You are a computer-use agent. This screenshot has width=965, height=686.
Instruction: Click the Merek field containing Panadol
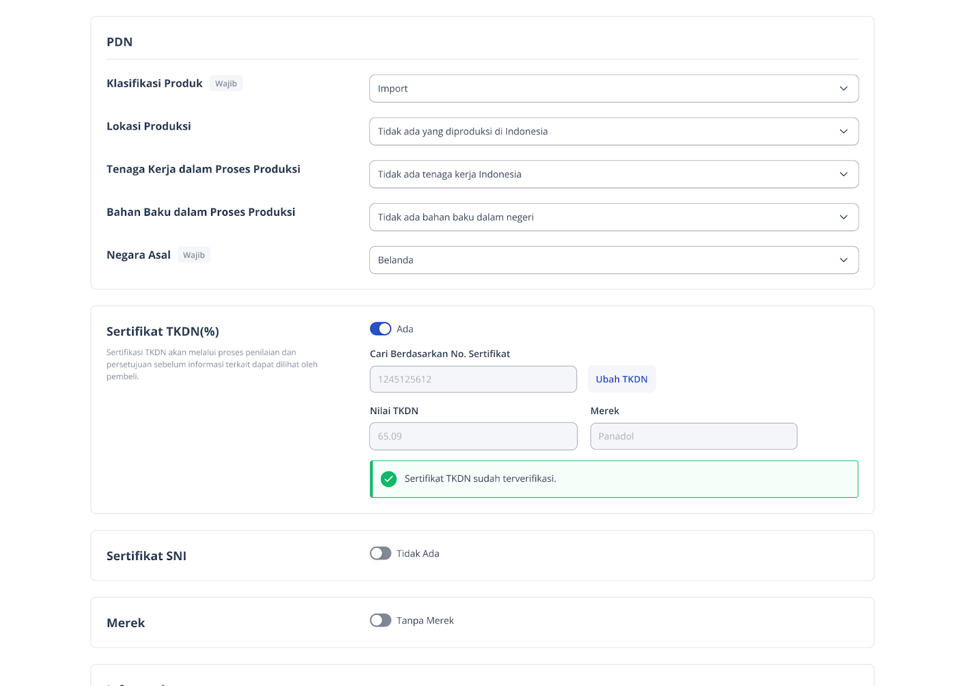(694, 436)
